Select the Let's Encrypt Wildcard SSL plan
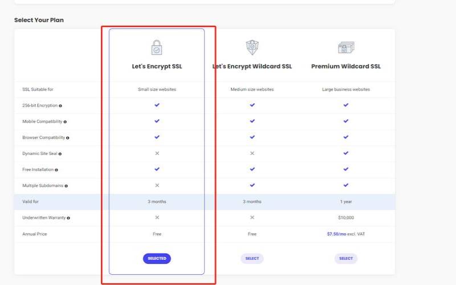This screenshot has height=285, width=456. (x=252, y=258)
